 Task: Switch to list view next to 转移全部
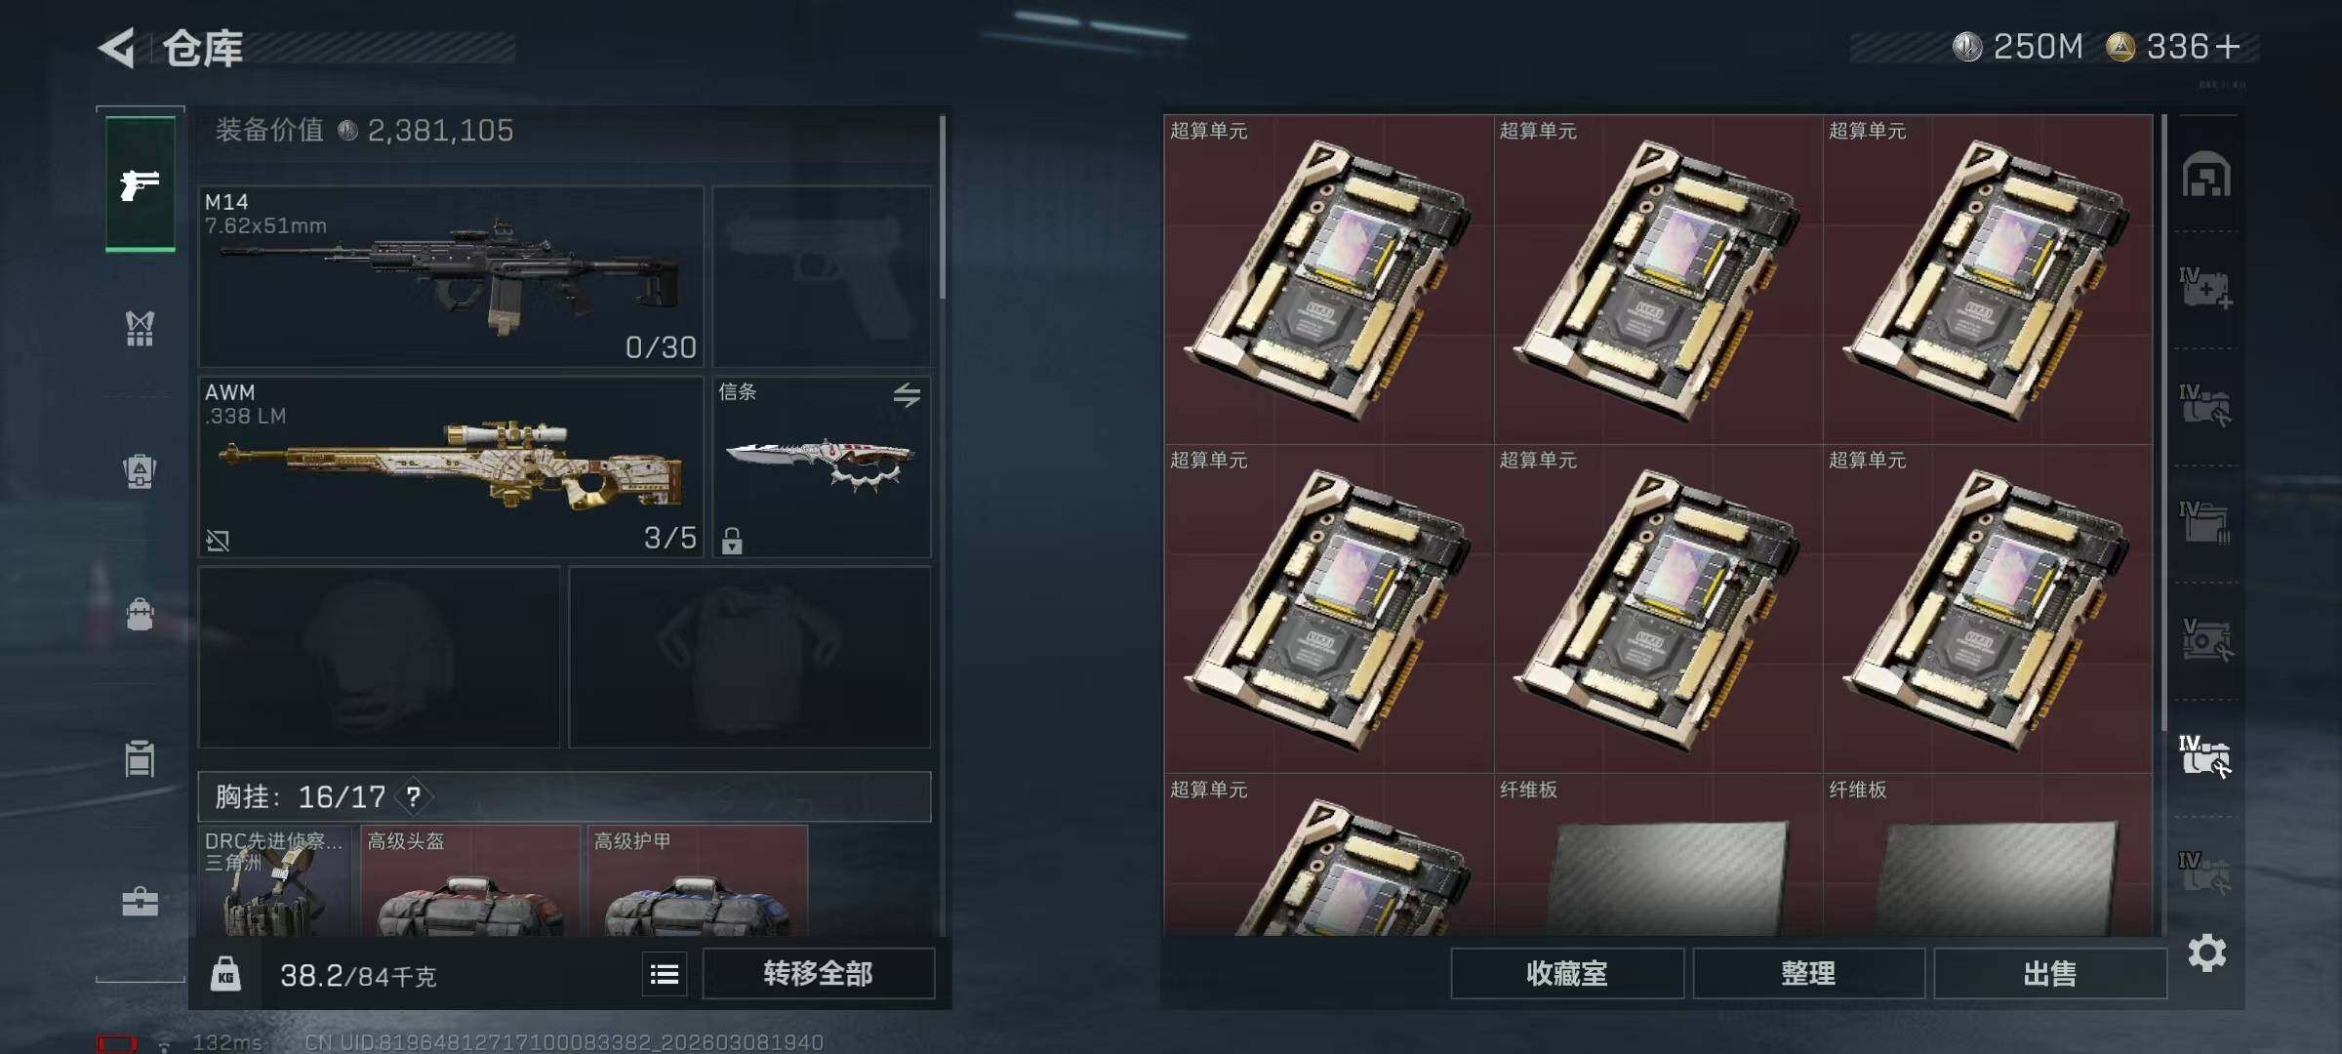coord(665,974)
